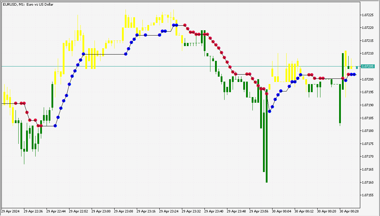Click the 29 Apr 22:36 time label
Image resolution: width=380 pixels, height=216 pixels.
(x=33, y=211)
